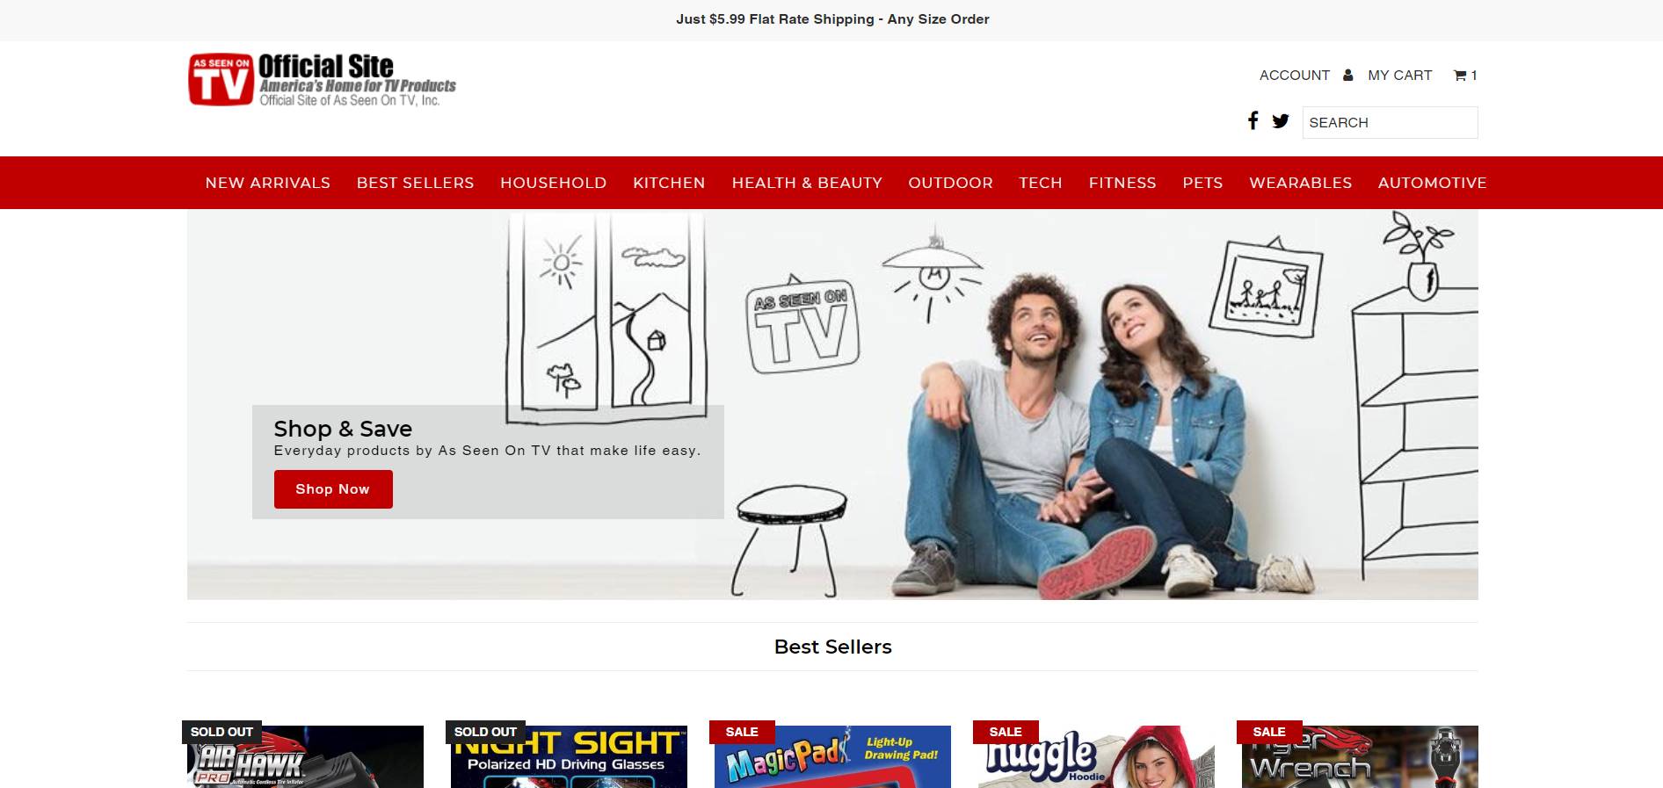
Task: Select OUTDOOR in the navigation bar
Action: pyautogui.click(x=950, y=183)
